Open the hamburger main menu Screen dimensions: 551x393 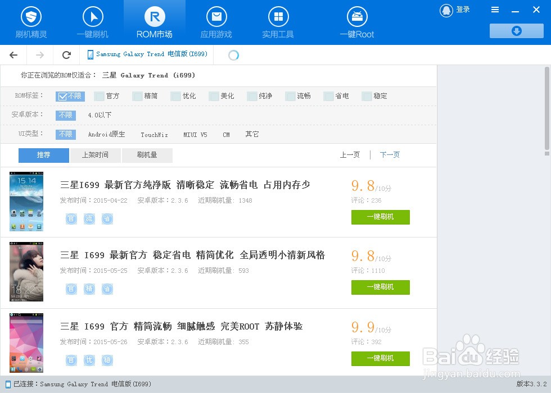tap(495, 10)
